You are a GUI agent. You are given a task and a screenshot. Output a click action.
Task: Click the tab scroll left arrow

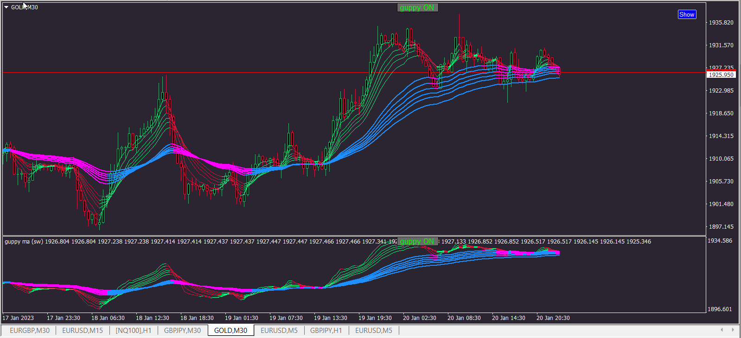(722, 330)
